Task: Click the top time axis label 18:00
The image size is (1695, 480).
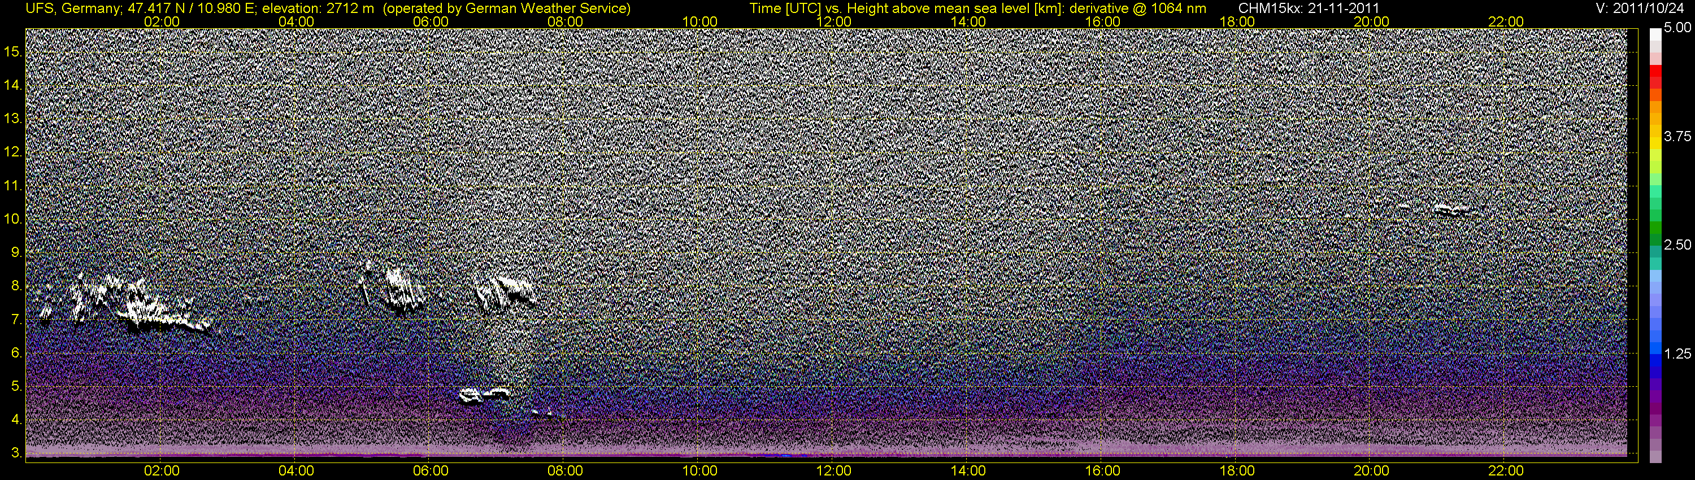Action: click(x=1237, y=21)
